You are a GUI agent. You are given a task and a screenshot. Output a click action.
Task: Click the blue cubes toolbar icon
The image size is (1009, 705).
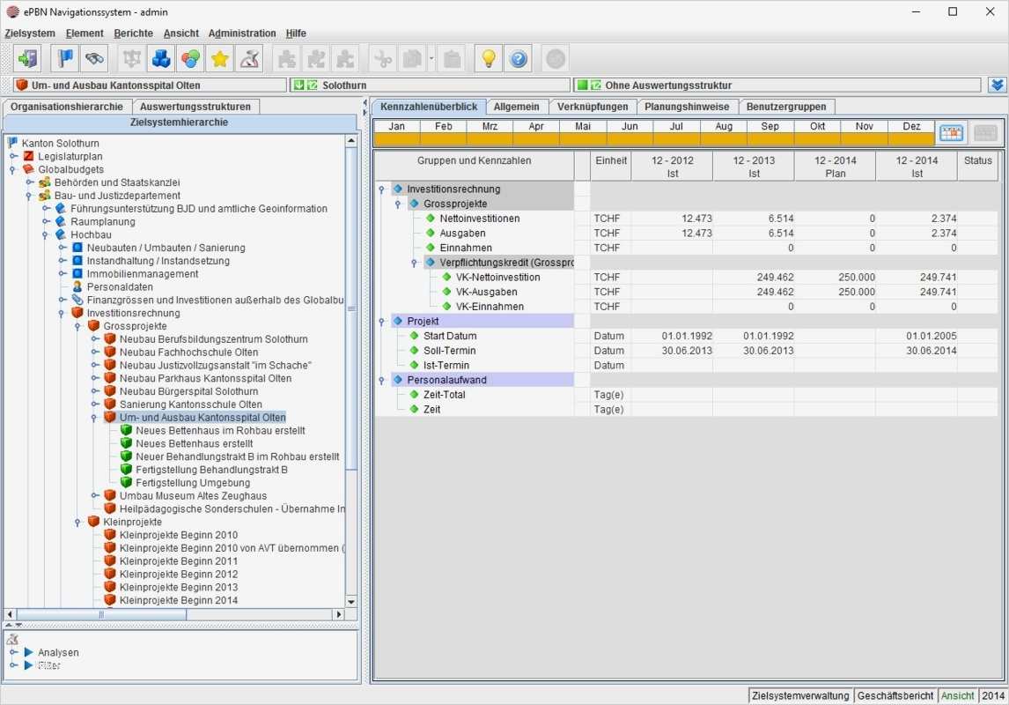(x=161, y=59)
